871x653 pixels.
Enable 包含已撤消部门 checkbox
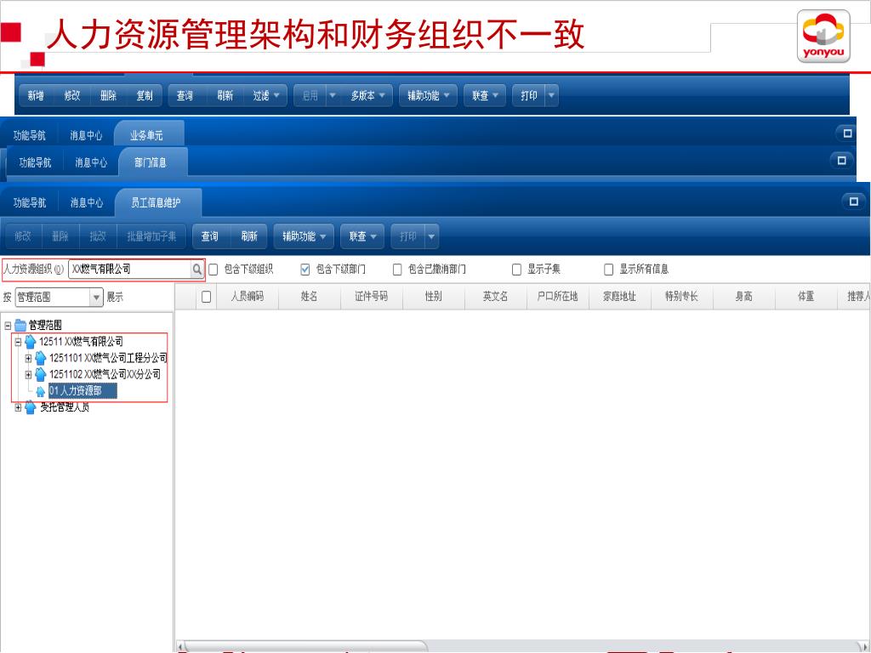coord(397,270)
